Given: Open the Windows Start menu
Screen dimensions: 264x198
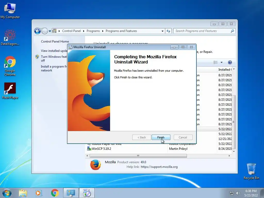Looking at the screenshot, I should tap(7, 193).
